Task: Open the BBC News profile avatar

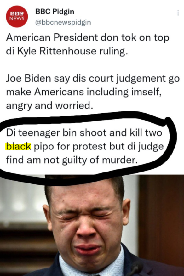Action: click(17, 16)
